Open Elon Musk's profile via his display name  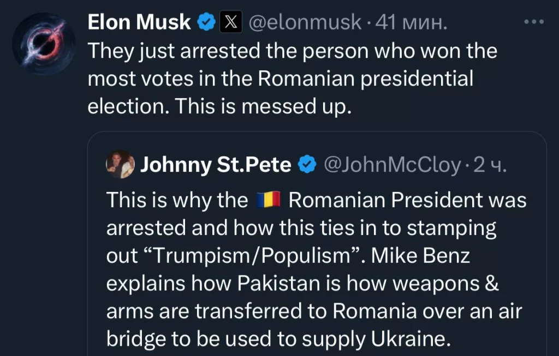point(138,22)
